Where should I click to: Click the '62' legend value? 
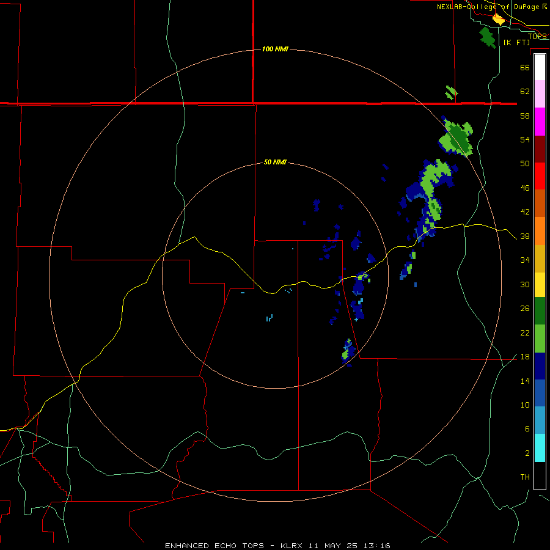point(525,91)
